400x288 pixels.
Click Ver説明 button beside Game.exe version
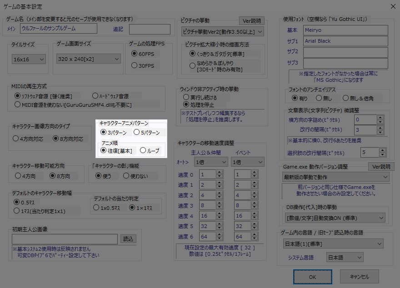click(381, 167)
